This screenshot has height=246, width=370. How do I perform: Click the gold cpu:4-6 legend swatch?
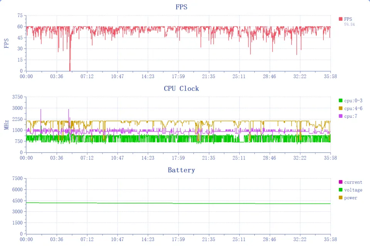(340, 108)
